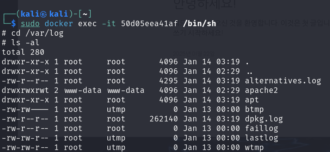This screenshot has width=330, height=152.
Task: Click the dpkg.log file name
Action: click(264, 119)
